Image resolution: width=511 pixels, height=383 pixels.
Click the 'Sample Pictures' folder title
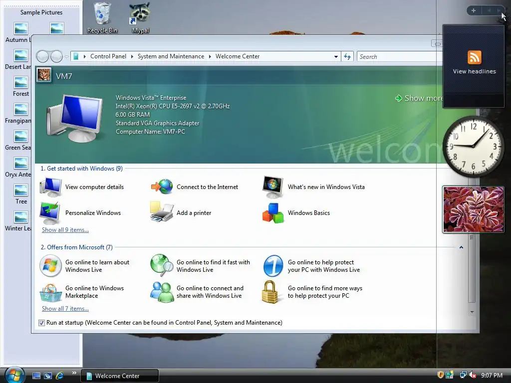pos(41,12)
